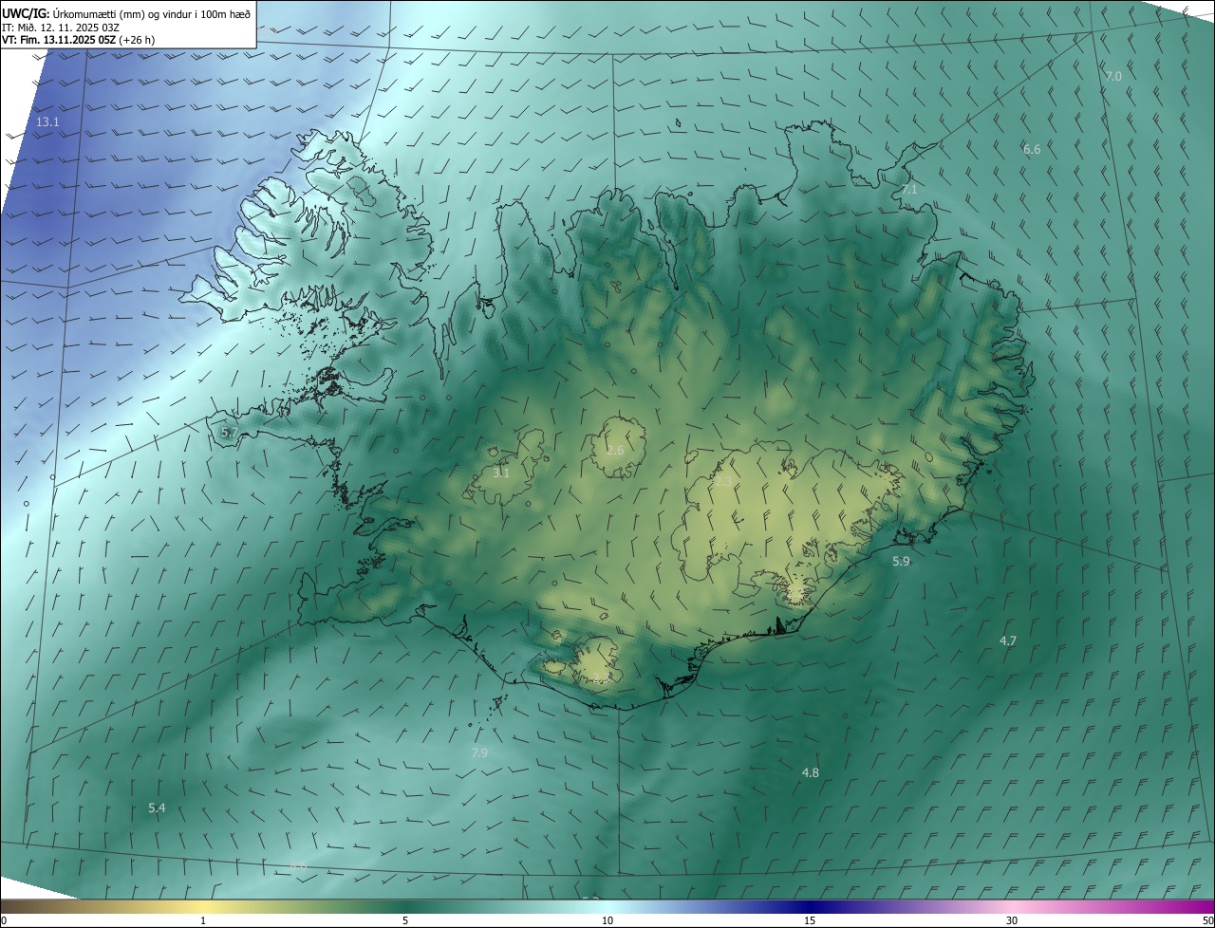Click the 7.0 value at top right
This screenshot has height=928, width=1215.
click(x=1113, y=76)
